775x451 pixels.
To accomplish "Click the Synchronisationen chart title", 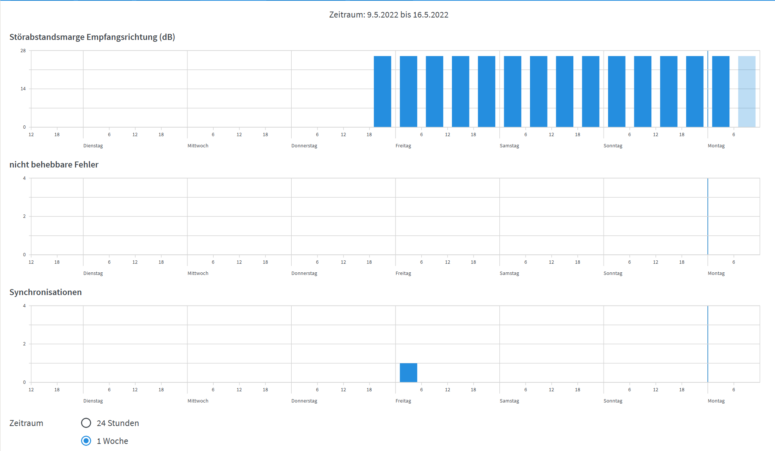I will coord(46,292).
